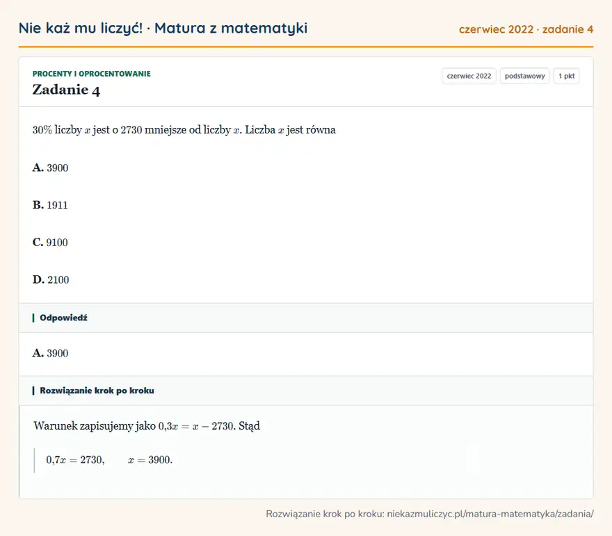Select the 'PROCENTY I OPROCENTOWANIE' category label
The width and height of the screenshot is (612, 536).
(91, 74)
